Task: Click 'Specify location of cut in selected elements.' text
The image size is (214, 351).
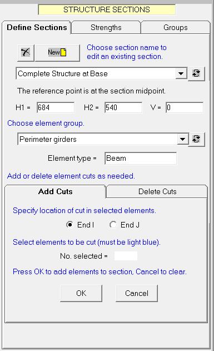Action: click(x=84, y=211)
